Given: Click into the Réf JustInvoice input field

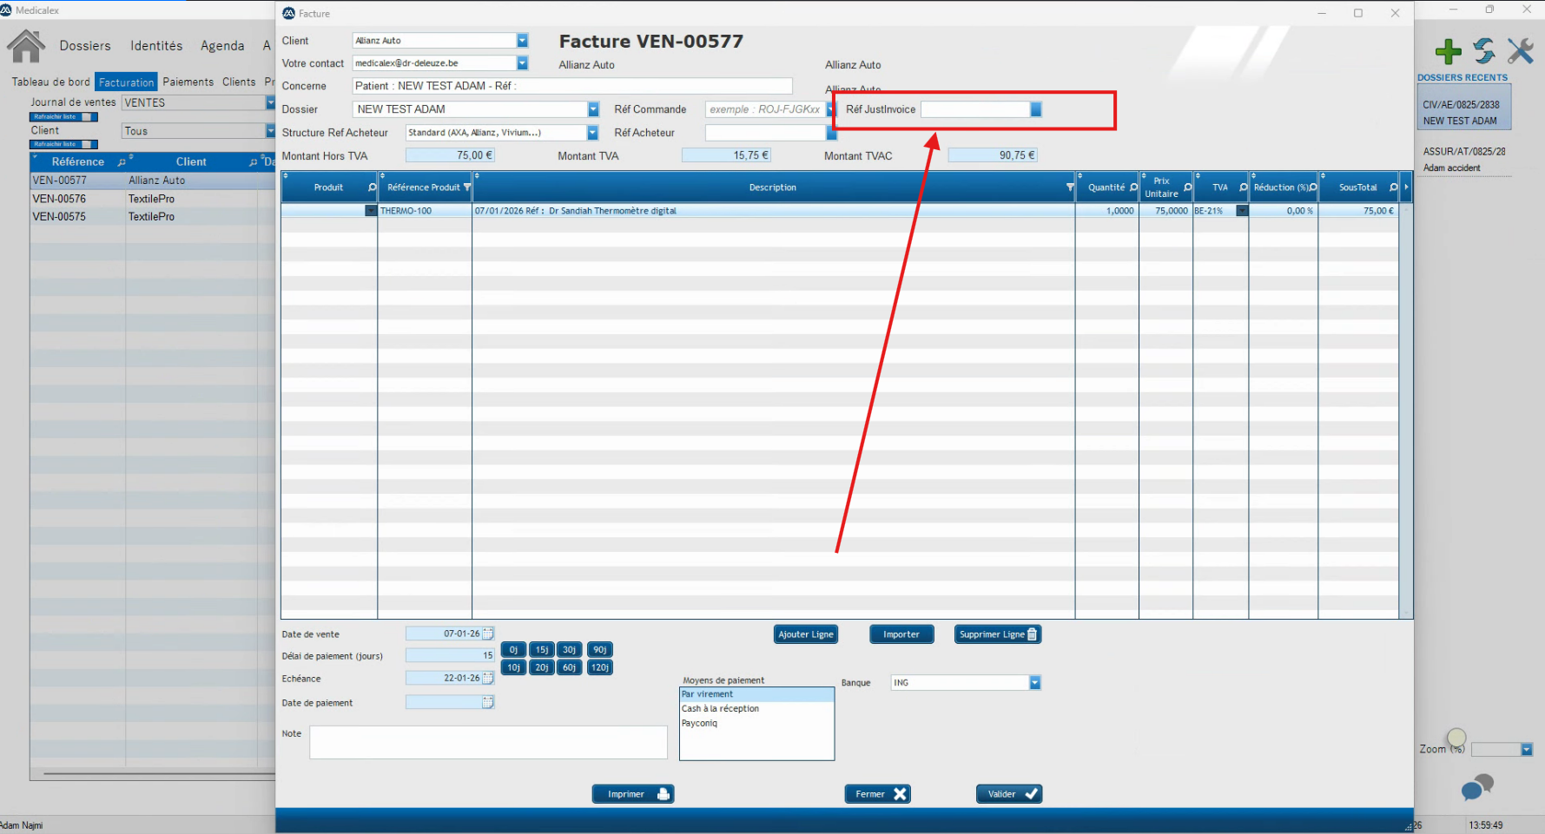Looking at the screenshot, I should tap(974, 109).
